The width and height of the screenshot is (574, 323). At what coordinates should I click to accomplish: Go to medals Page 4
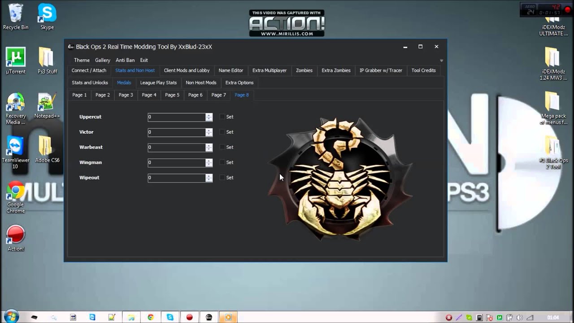(149, 95)
